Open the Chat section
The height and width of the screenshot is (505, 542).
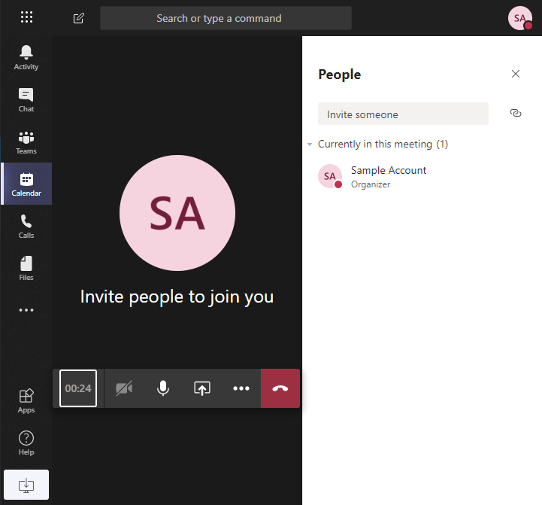(26, 99)
